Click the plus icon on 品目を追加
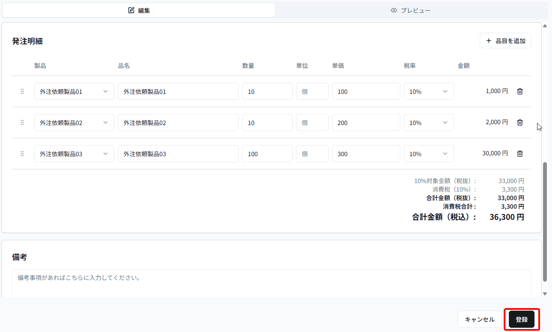This screenshot has height=332, width=552. coord(489,41)
